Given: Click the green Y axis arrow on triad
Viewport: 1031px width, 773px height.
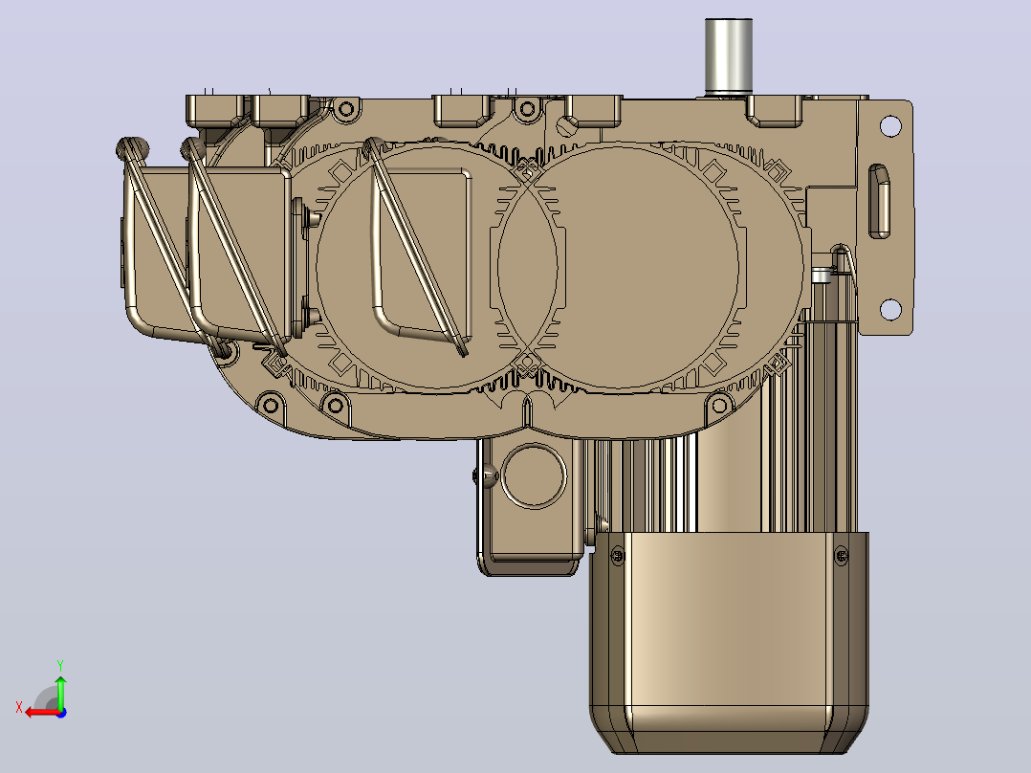Looking at the screenshot, I should click(x=60, y=692).
